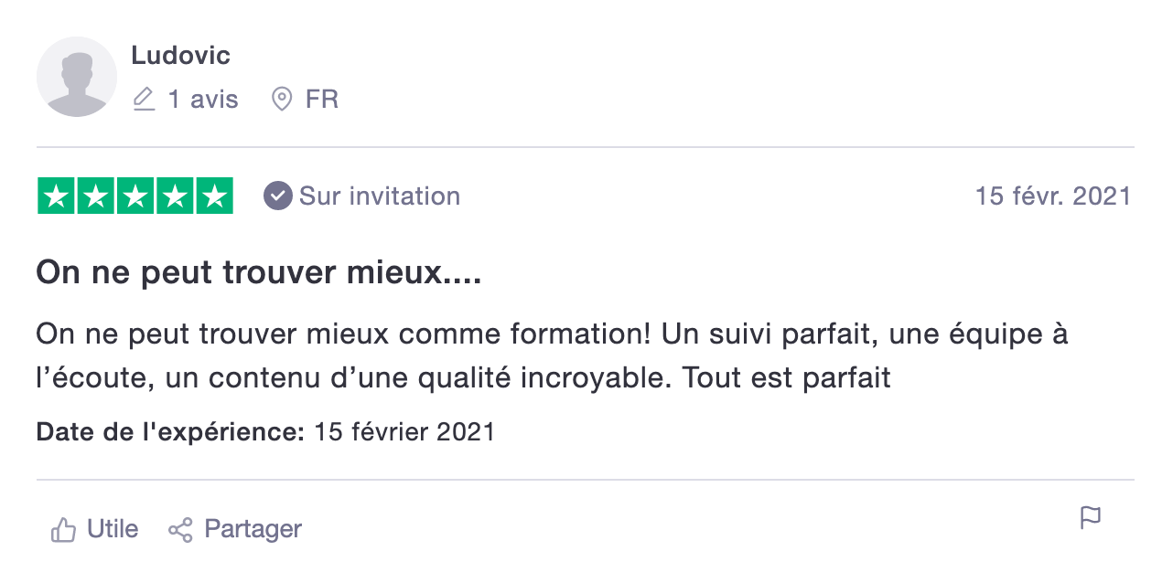Screen dimensions: 1173x583
Task: Open review title On ne peut trouver mieux....
Action: 259,272
